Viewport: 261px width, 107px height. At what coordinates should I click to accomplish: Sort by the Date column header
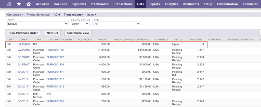click(x=23, y=40)
